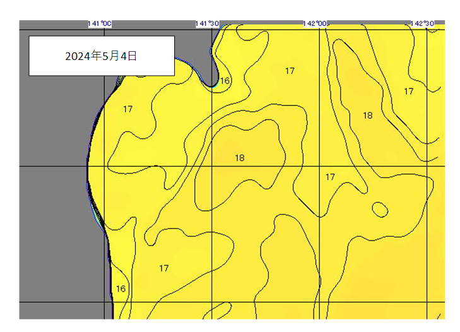Click the 141°30 longitude label
Viewport: 460px width, 332px height.
pos(207,23)
